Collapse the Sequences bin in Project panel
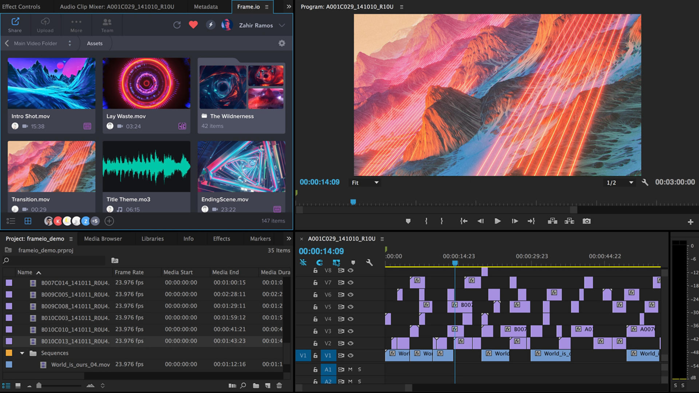This screenshot has height=393, width=699. (22, 353)
